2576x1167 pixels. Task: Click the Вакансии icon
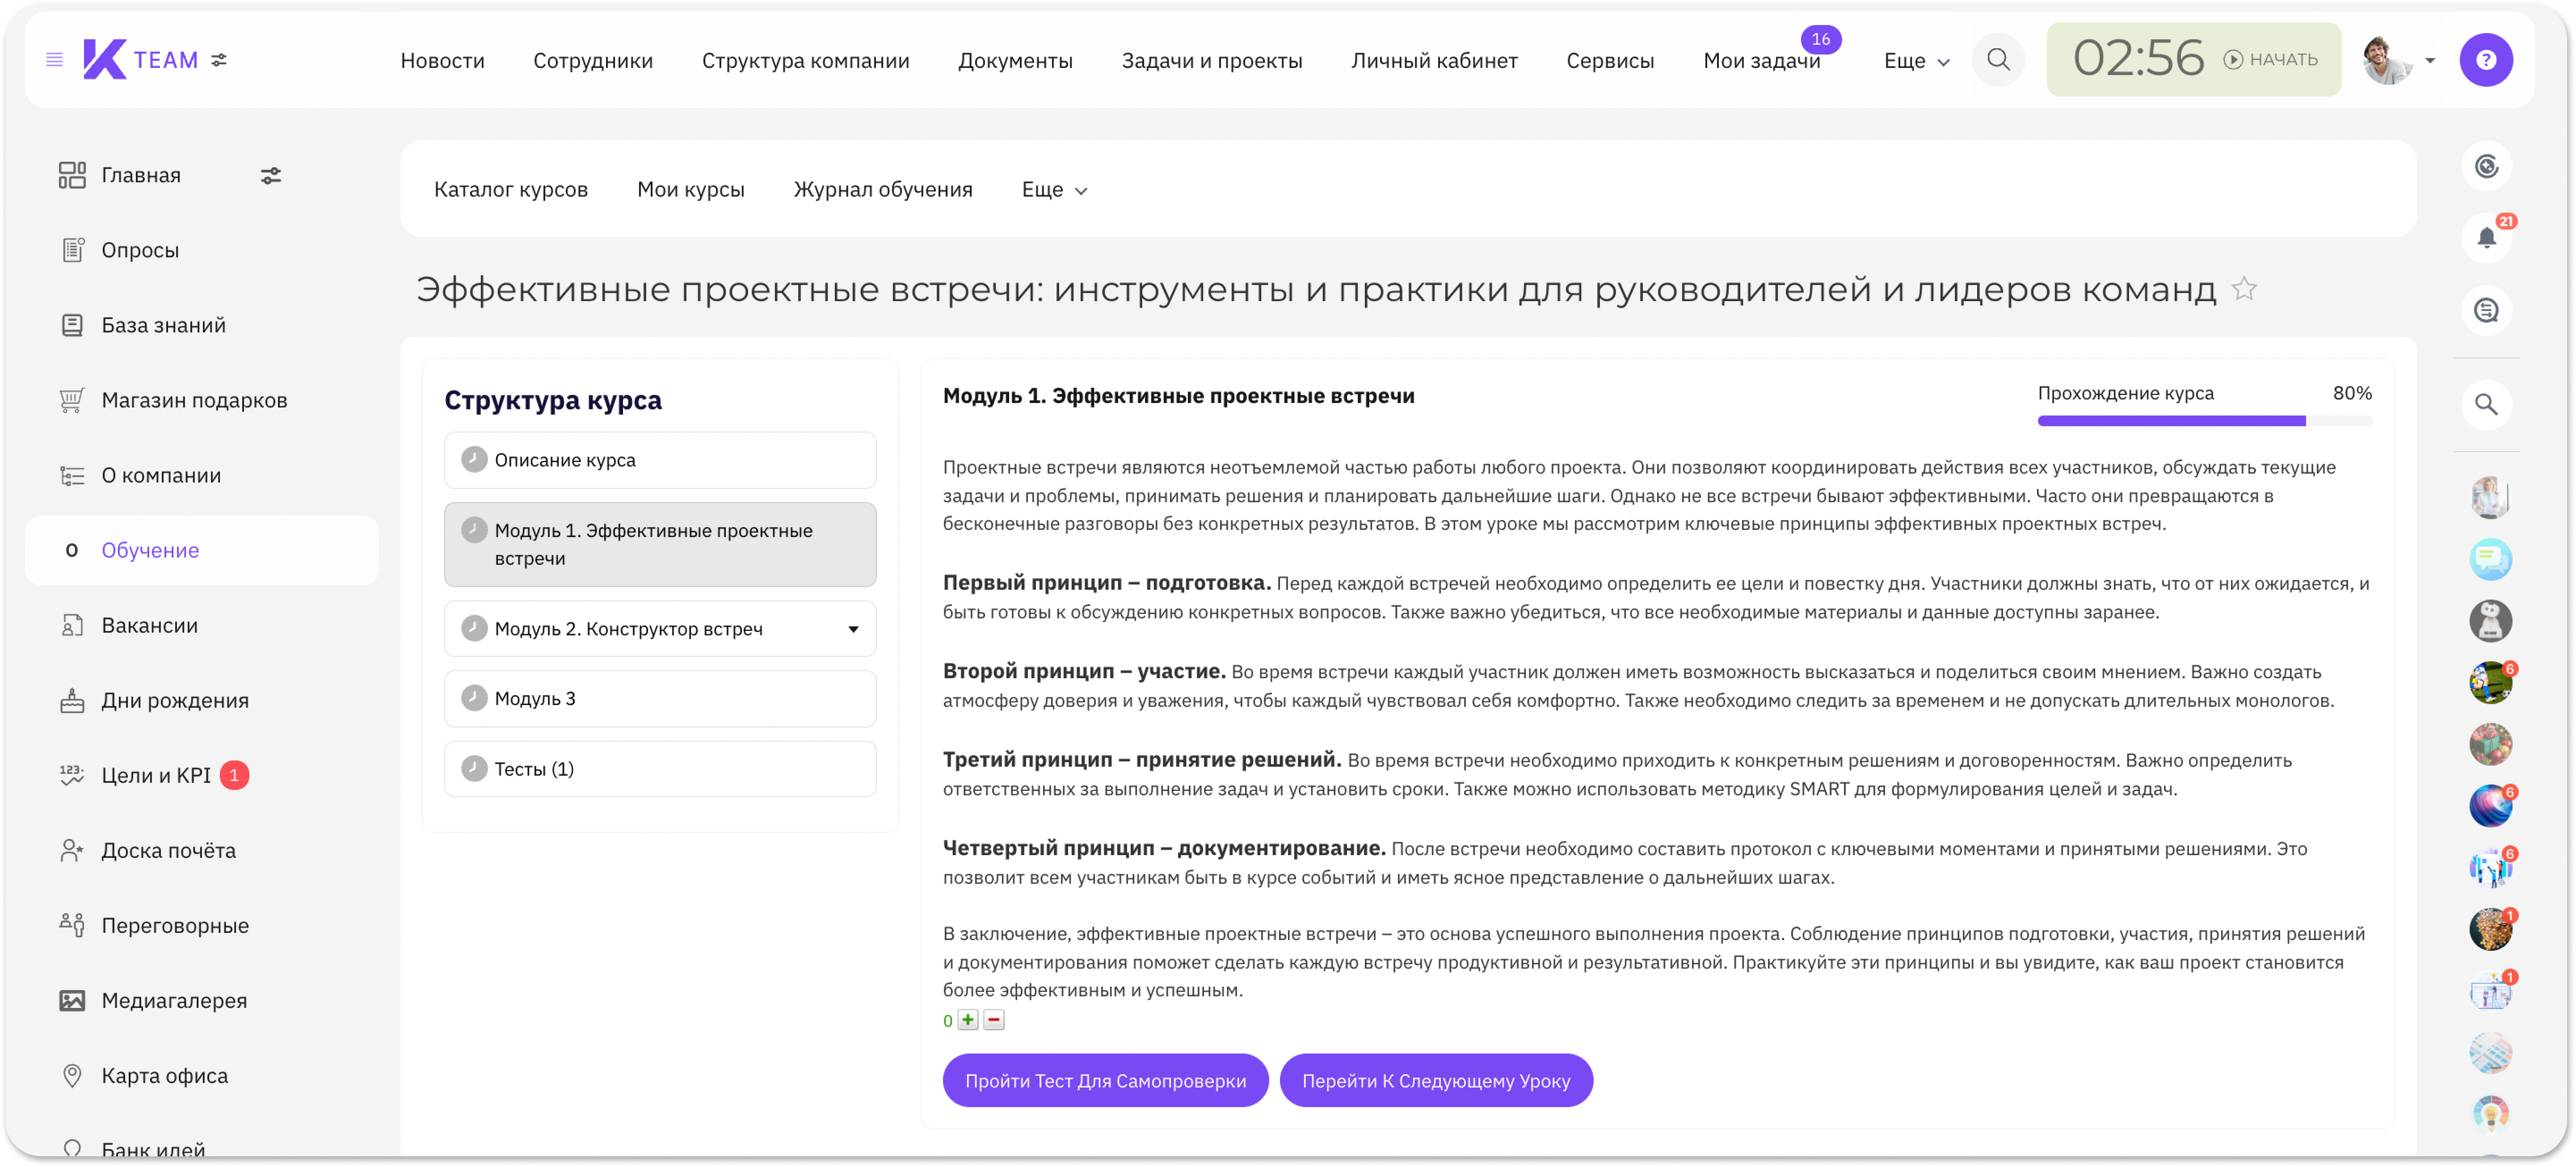tap(72, 625)
